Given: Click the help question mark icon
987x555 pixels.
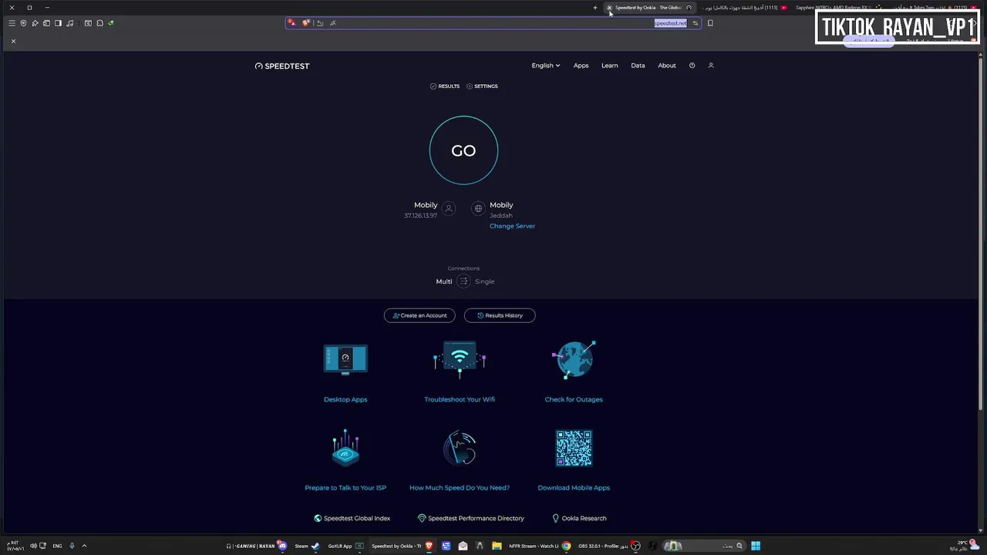Looking at the screenshot, I should [x=692, y=66].
